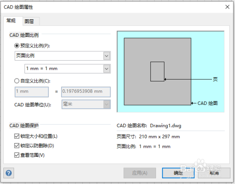The height and width of the screenshot is (184, 235).
Task: Click the 页面比例: 1 mm = 1 mm info text
Action: point(143,146)
